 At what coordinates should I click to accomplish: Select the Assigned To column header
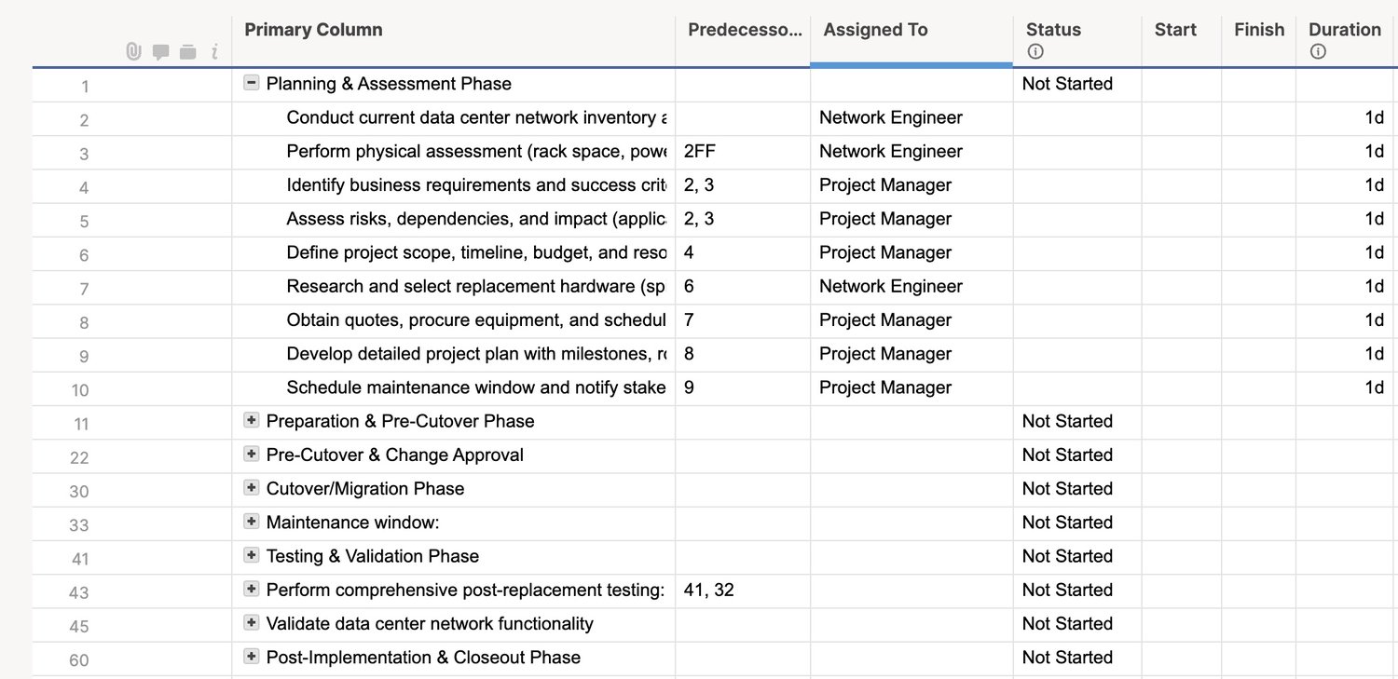(875, 30)
